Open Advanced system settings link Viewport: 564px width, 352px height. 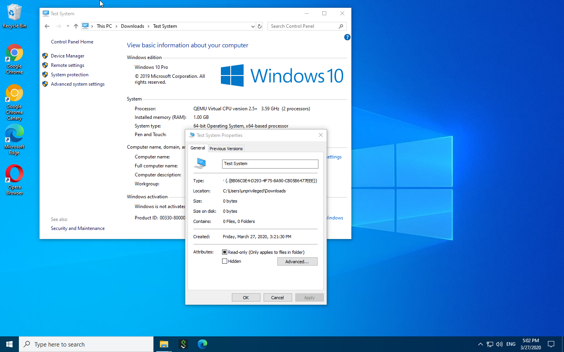[78, 84]
